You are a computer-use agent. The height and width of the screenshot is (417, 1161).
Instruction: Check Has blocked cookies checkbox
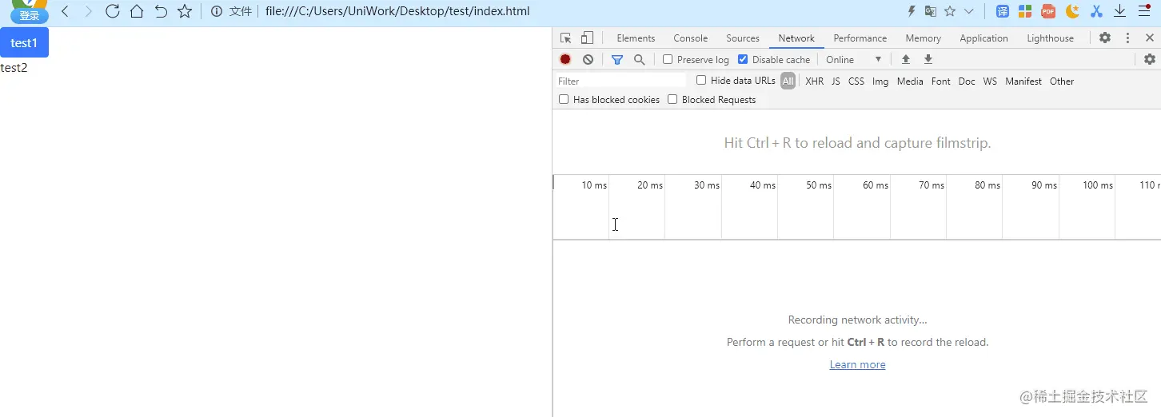564,99
